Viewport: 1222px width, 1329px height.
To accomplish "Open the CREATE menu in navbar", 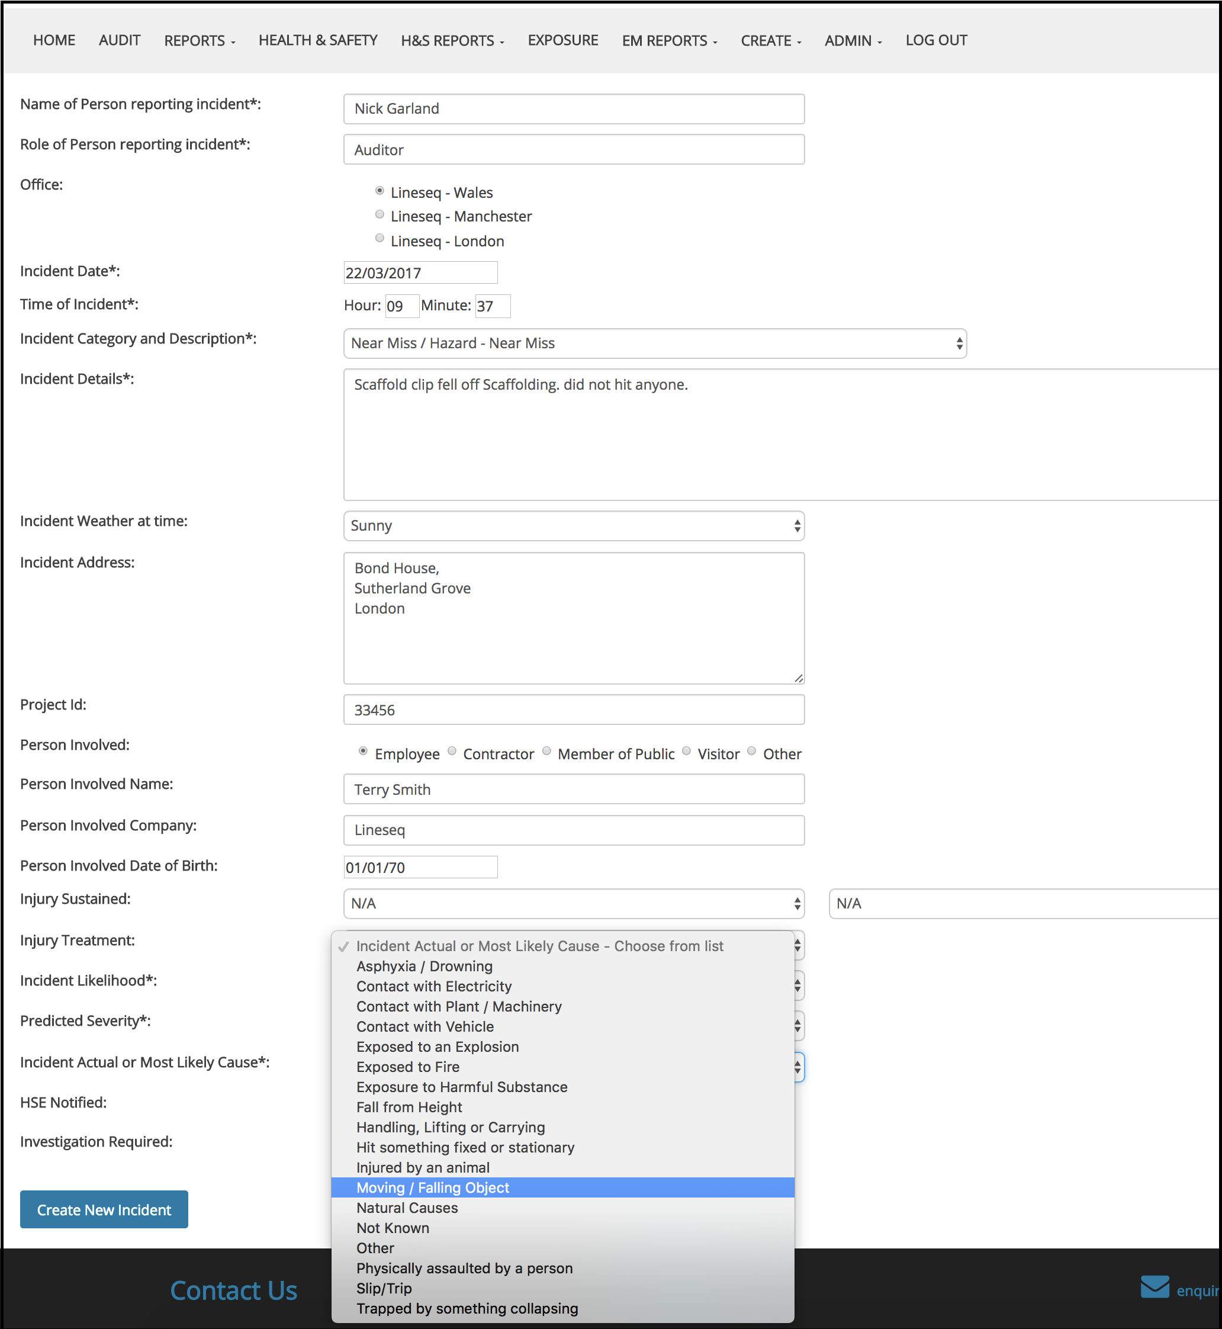I will (770, 41).
